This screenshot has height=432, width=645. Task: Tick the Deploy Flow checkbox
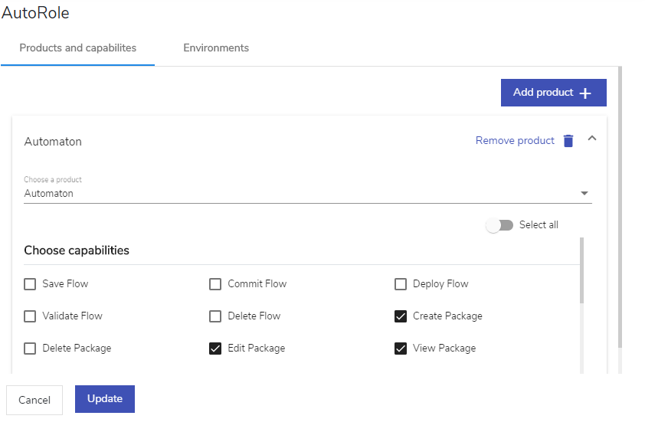(400, 284)
